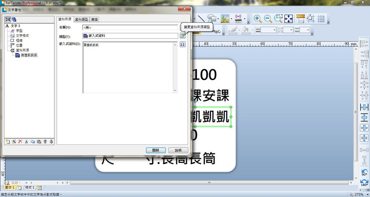The image size is (370, 197).
Task: Click the 名稱 name input field
Action: click(x=130, y=27)
